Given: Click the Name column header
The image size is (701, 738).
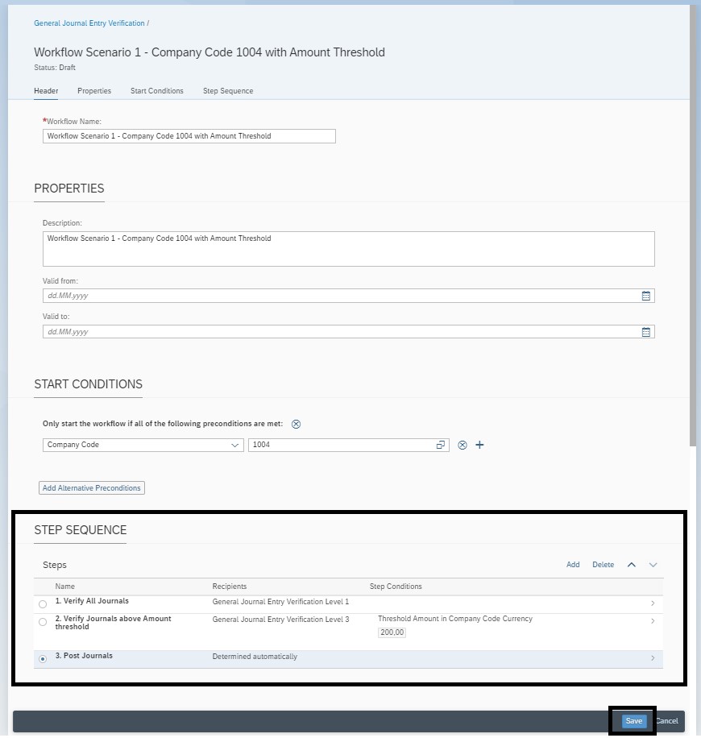Looking at the screenshot, I should [x=65, y=587].
